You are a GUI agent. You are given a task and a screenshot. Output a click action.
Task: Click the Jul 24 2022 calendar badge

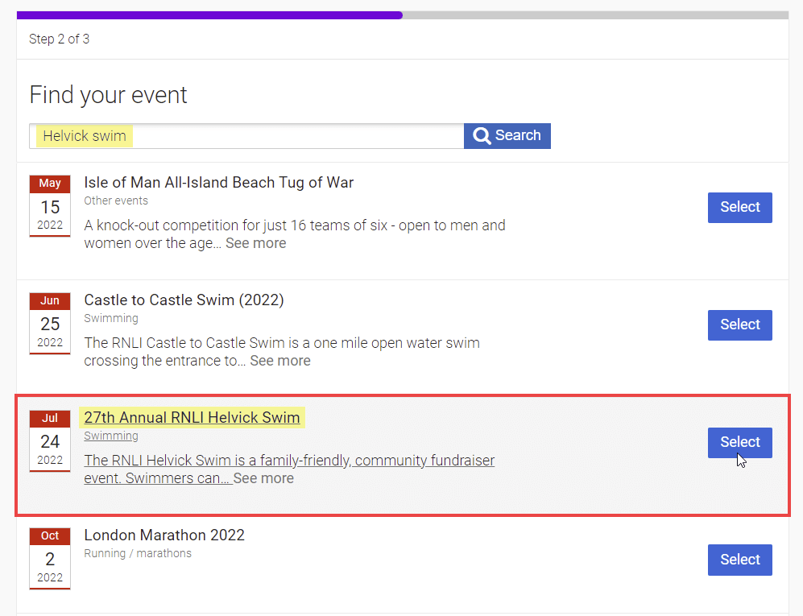coord(50,441)
